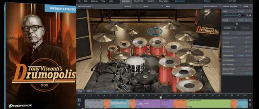The height and width of the screenshot is (109, 259).
Task: Open the Splash 2 instrument selector
Action: coord(131,6)
